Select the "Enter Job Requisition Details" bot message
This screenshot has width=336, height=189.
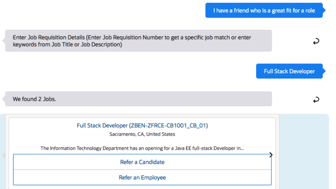[138, 41]
